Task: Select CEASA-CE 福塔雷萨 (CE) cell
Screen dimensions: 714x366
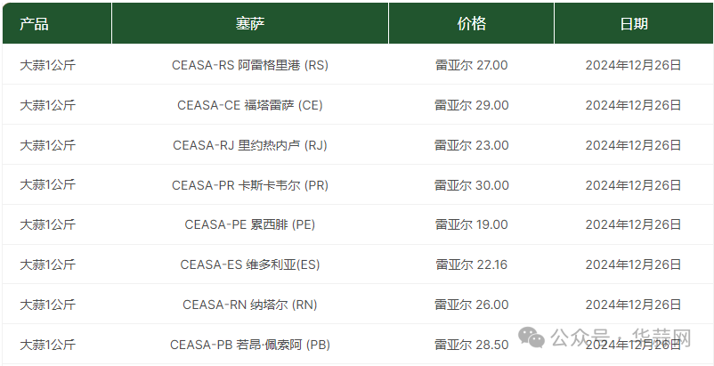Action: point(250,105)
